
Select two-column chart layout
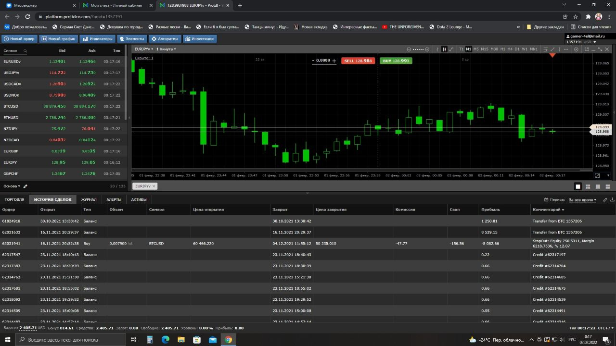pyautogui.click(x=598, y=186)
